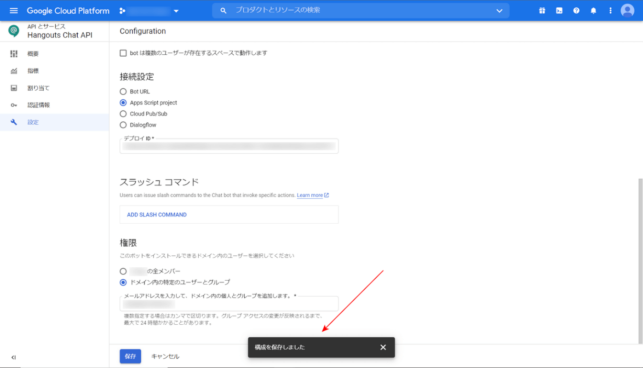Viewport: 643px width, 368px height.
Task: Click the キャンセル cancel button
Action: (x=165, y=356)
